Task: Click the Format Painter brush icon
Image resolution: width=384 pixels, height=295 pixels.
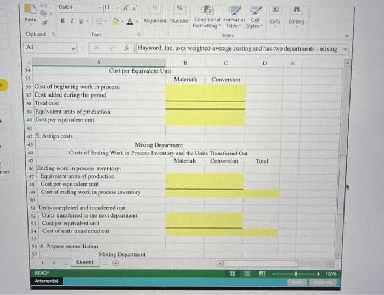Action: pos(44,23)
